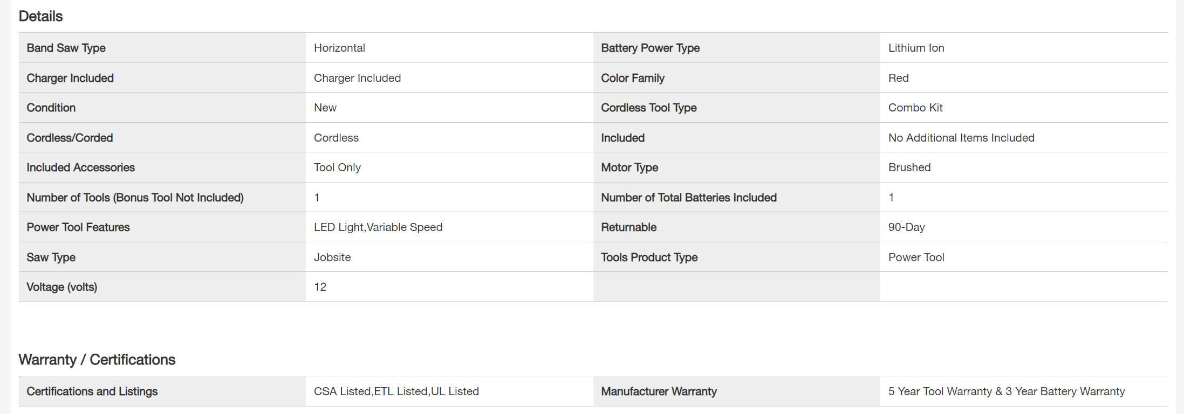Viewport: 1184px width, 414px height.
Task: Click the 90-Day returnable value
Action: coord(906,227)
